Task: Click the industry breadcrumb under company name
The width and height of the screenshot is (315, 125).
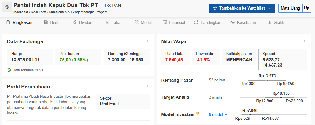Action: click(x=60, y=12)
